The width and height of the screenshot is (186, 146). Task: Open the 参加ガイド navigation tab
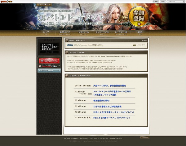tap(63, 32)
